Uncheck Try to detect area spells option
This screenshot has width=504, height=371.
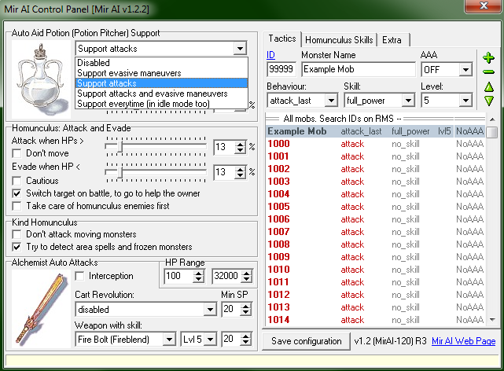point(17,247)
